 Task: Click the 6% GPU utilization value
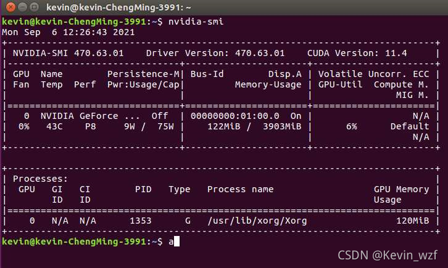(x=352, y=126)
